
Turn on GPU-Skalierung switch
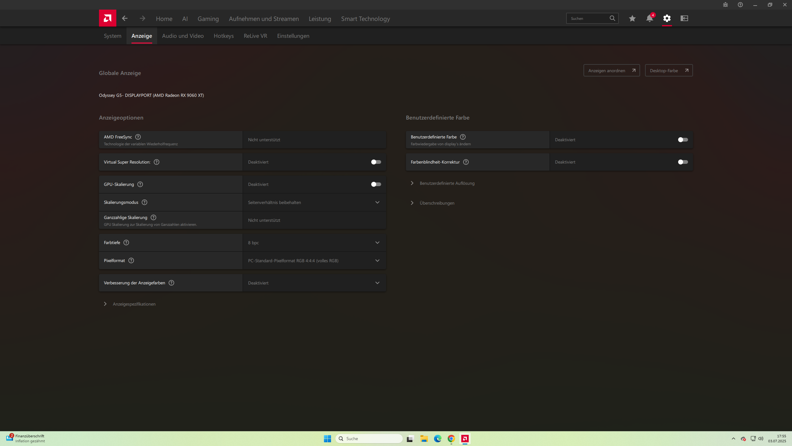(376, 184)
